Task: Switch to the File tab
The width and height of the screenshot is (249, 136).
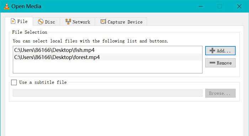Action: click(19, 21)
